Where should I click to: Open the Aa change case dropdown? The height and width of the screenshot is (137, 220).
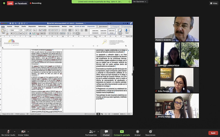pos(35,30)
